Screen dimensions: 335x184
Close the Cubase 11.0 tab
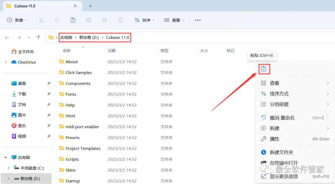75,6
